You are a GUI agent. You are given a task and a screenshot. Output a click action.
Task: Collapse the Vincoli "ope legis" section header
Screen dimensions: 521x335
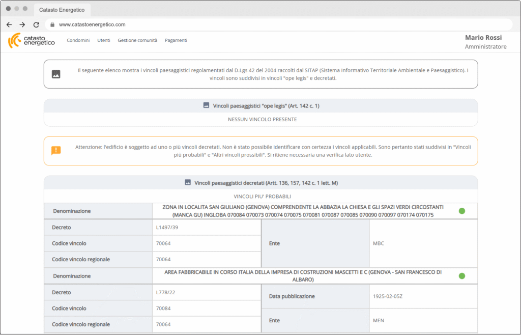260,105
